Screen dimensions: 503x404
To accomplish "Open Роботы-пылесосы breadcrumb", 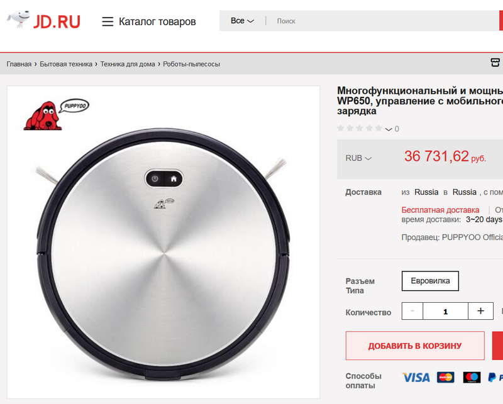I will pyautogui.click(x=191, y=64).
